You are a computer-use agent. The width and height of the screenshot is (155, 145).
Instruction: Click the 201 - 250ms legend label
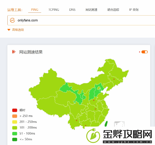pos(28,122)
